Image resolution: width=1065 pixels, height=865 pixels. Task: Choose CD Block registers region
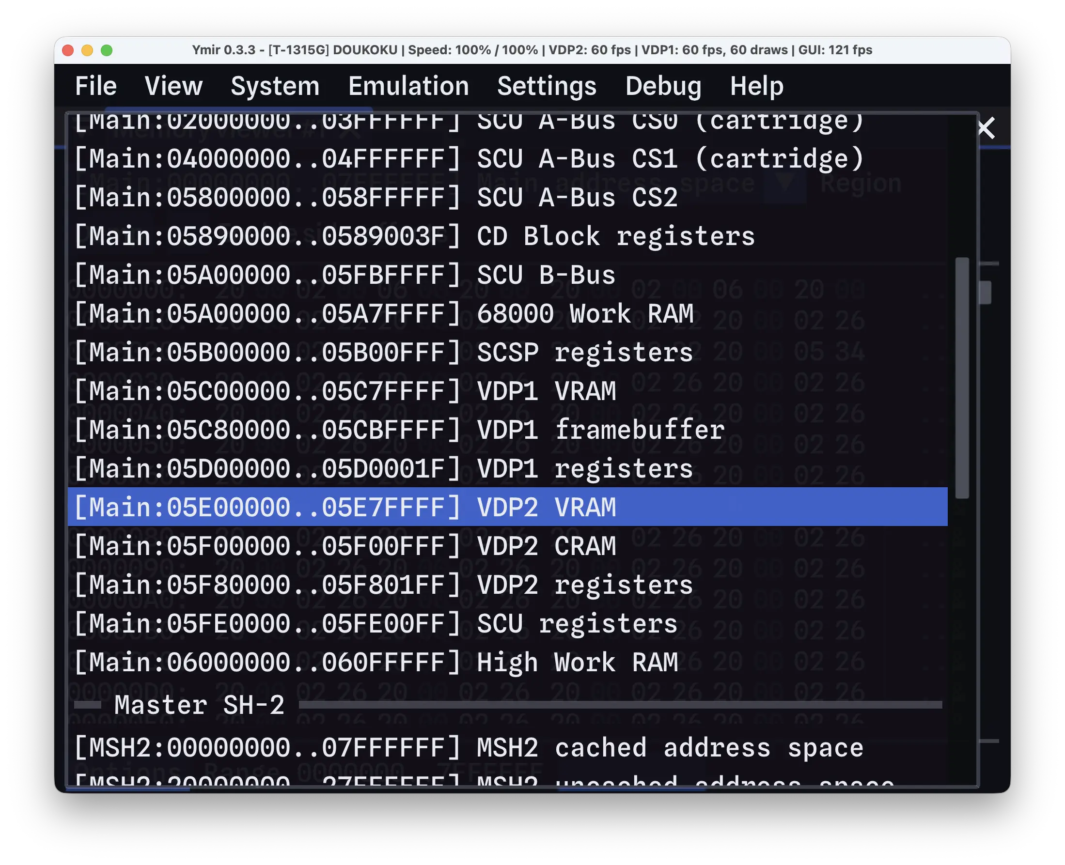coord(507,236)
